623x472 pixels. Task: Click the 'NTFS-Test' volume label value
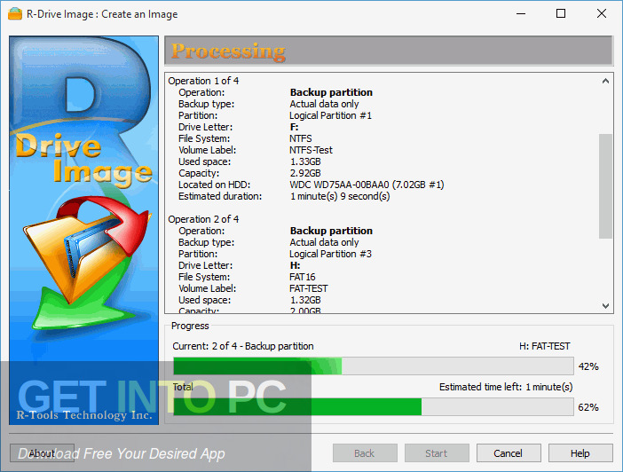pyautogui.click(x=311, y=150)
